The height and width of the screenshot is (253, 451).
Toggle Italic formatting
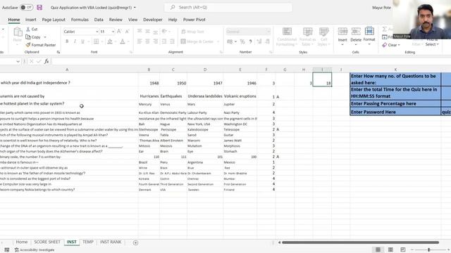tap(75, 41)
